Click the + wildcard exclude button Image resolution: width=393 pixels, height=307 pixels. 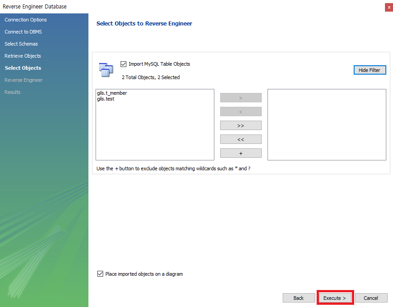coord(241,153)
